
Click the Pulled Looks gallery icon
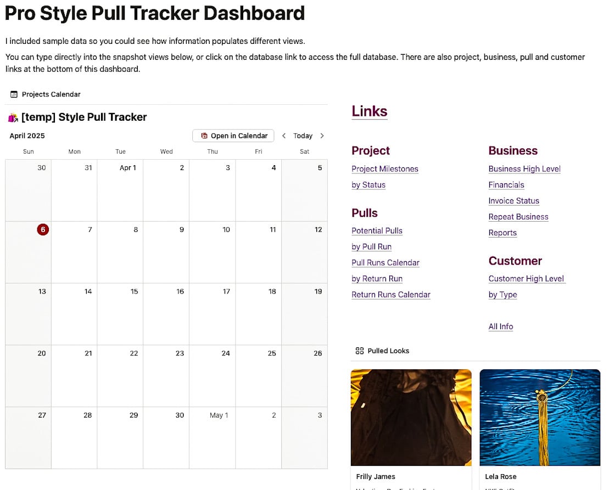tap(360, 351)
